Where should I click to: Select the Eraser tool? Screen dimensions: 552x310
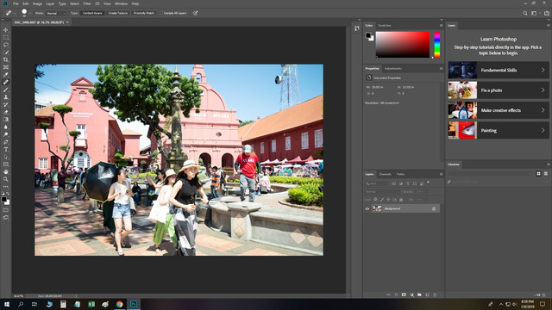pos(6,112)
